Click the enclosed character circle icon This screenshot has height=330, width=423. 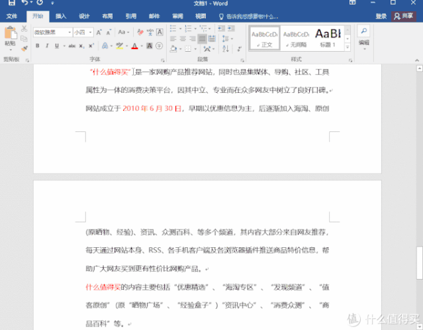(159, 46)
